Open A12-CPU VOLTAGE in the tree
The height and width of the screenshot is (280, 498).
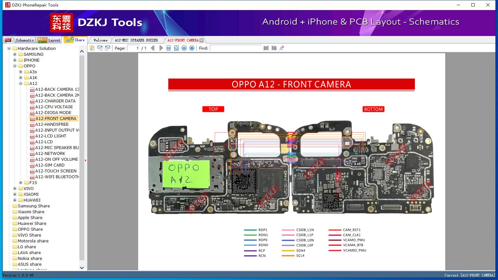[x=54, y=107]
